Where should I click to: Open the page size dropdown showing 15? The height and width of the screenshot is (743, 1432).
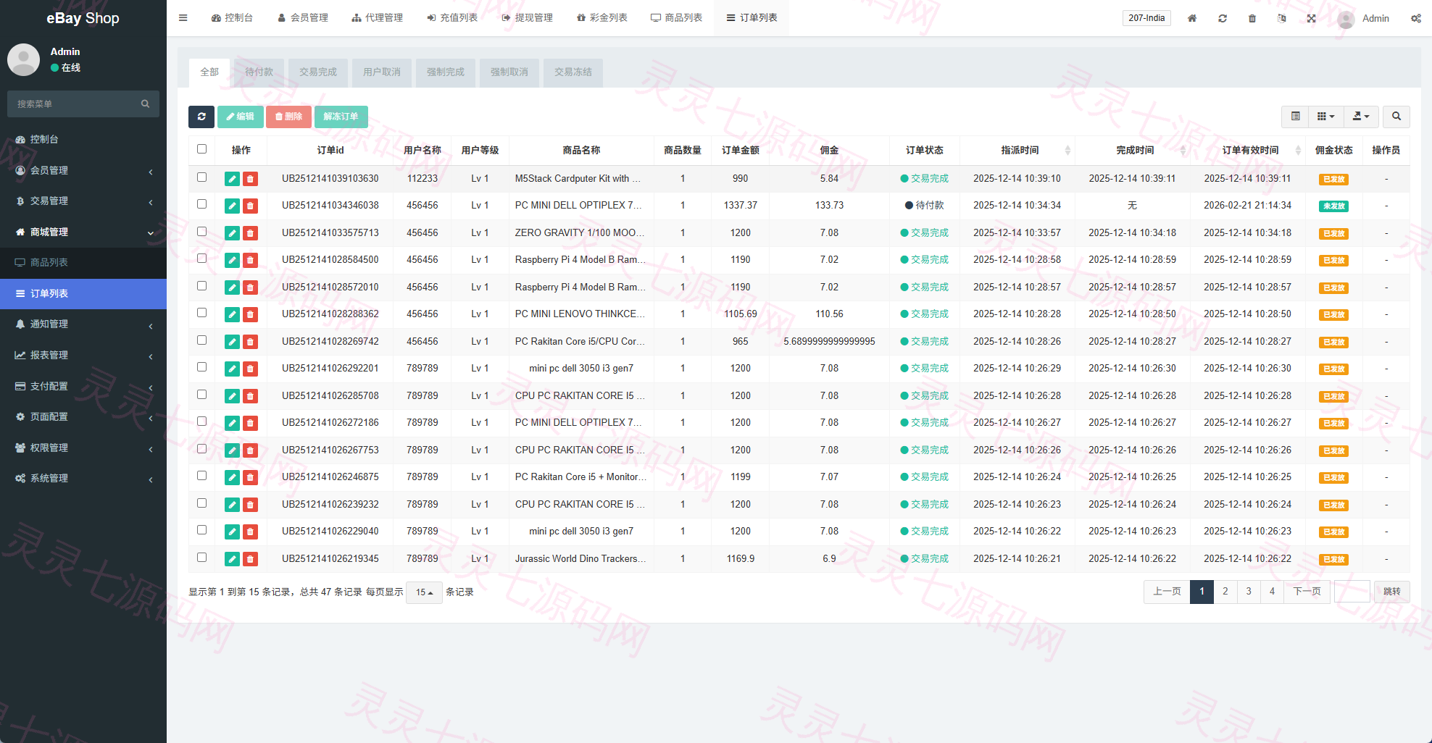(x=424, y=592)
